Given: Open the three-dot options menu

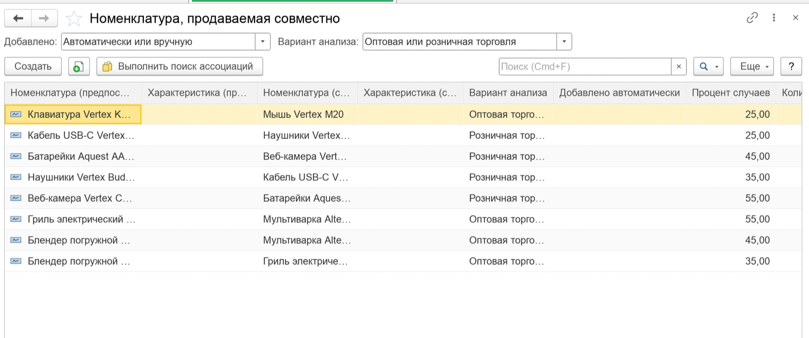Looking at the screenshot, I should [774, 18].
